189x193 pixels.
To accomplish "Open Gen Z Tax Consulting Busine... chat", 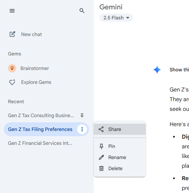I will click(x=41, y=115).
